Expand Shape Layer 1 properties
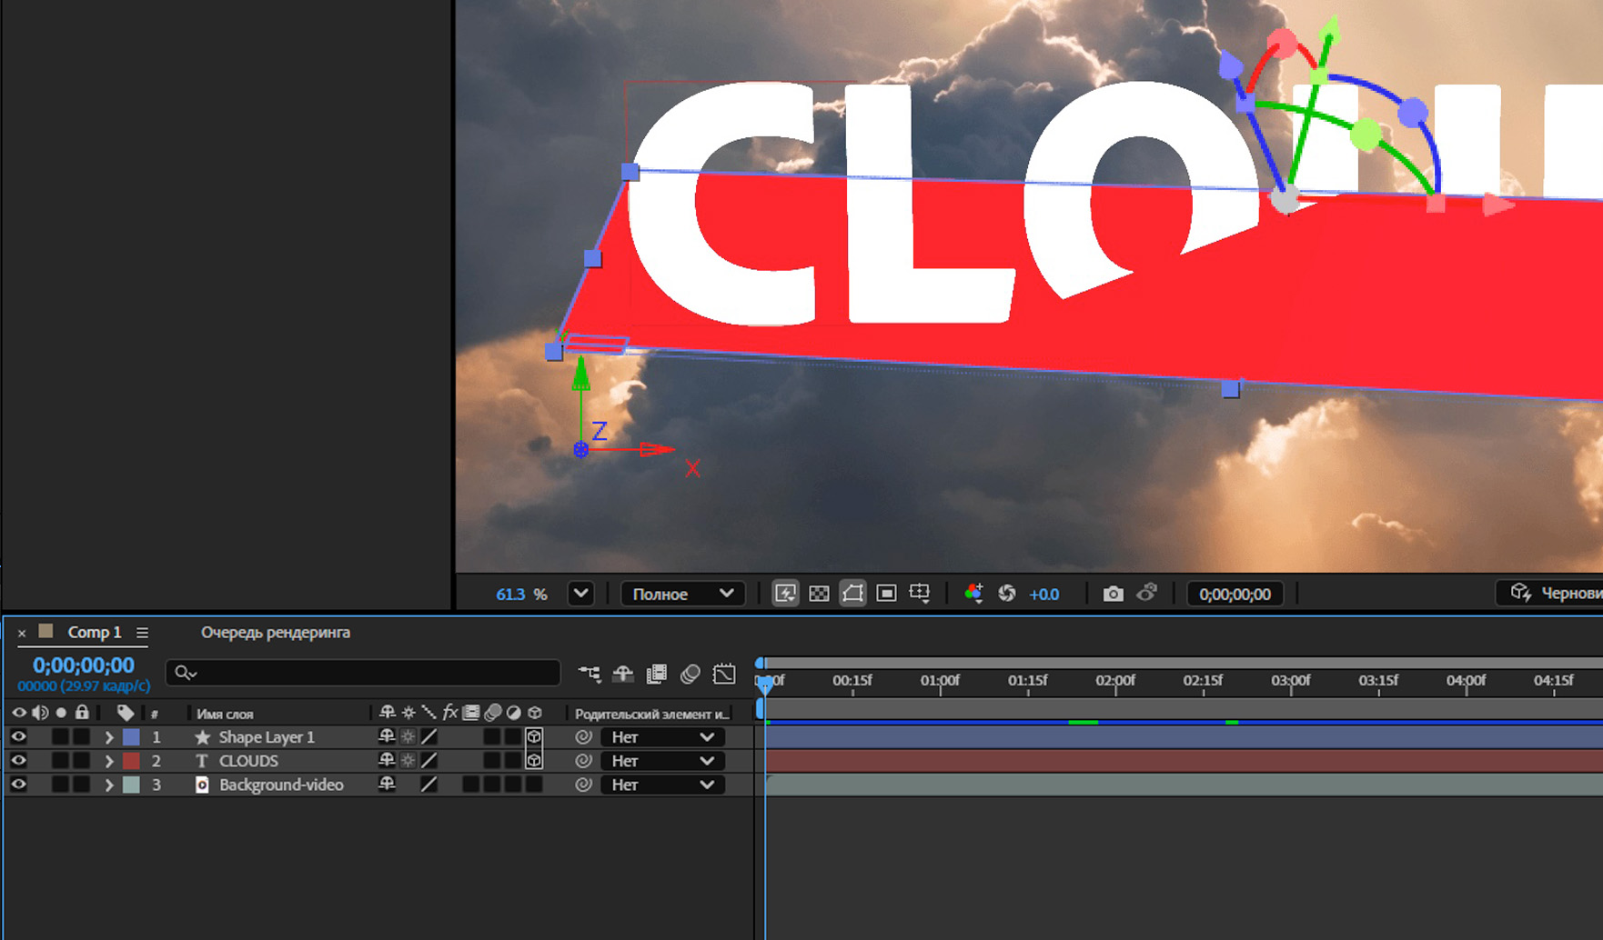Image resolution: width=1603 pixels, height=940 pixels. (x=108, y=737)
